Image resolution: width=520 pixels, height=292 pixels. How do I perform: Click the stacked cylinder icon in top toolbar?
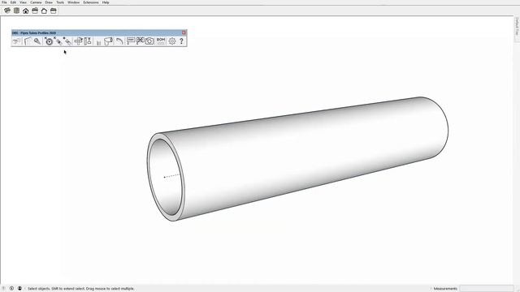coord(16,11)
